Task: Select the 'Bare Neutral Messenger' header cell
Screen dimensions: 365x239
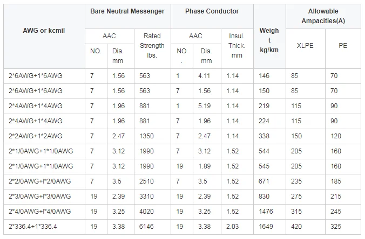Action: pos(127,11)
